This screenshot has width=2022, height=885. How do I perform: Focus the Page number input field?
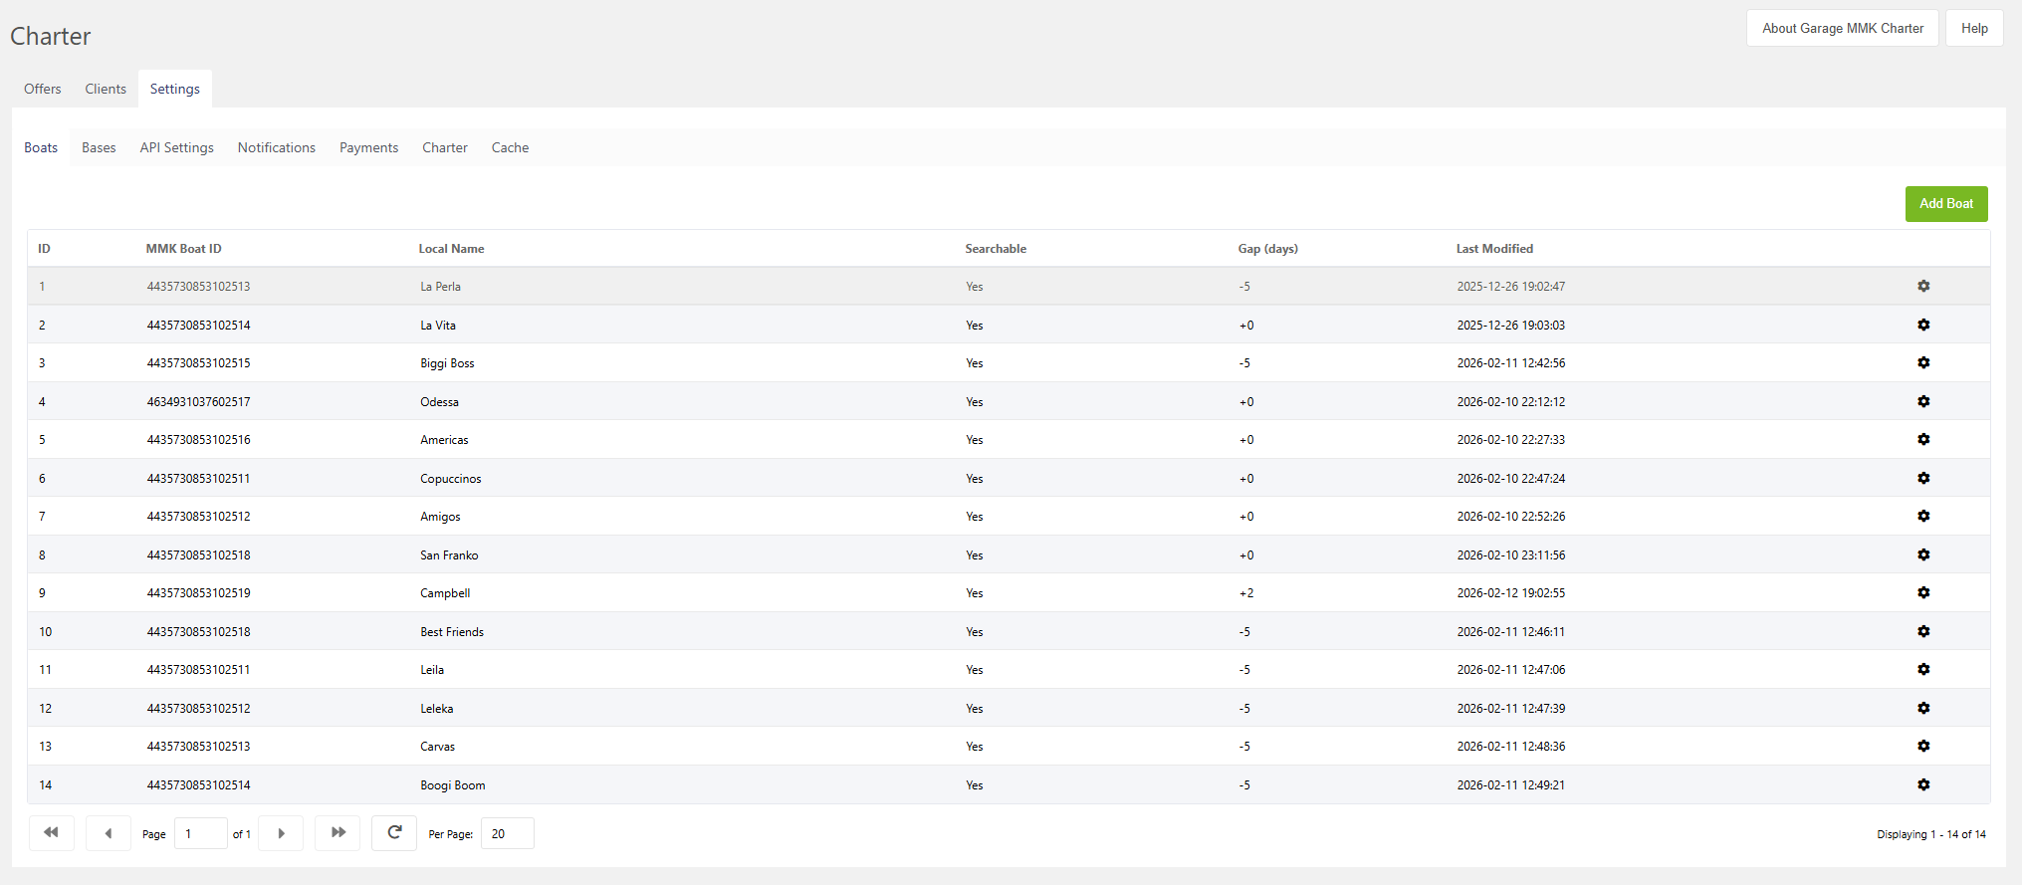point(201,833)
